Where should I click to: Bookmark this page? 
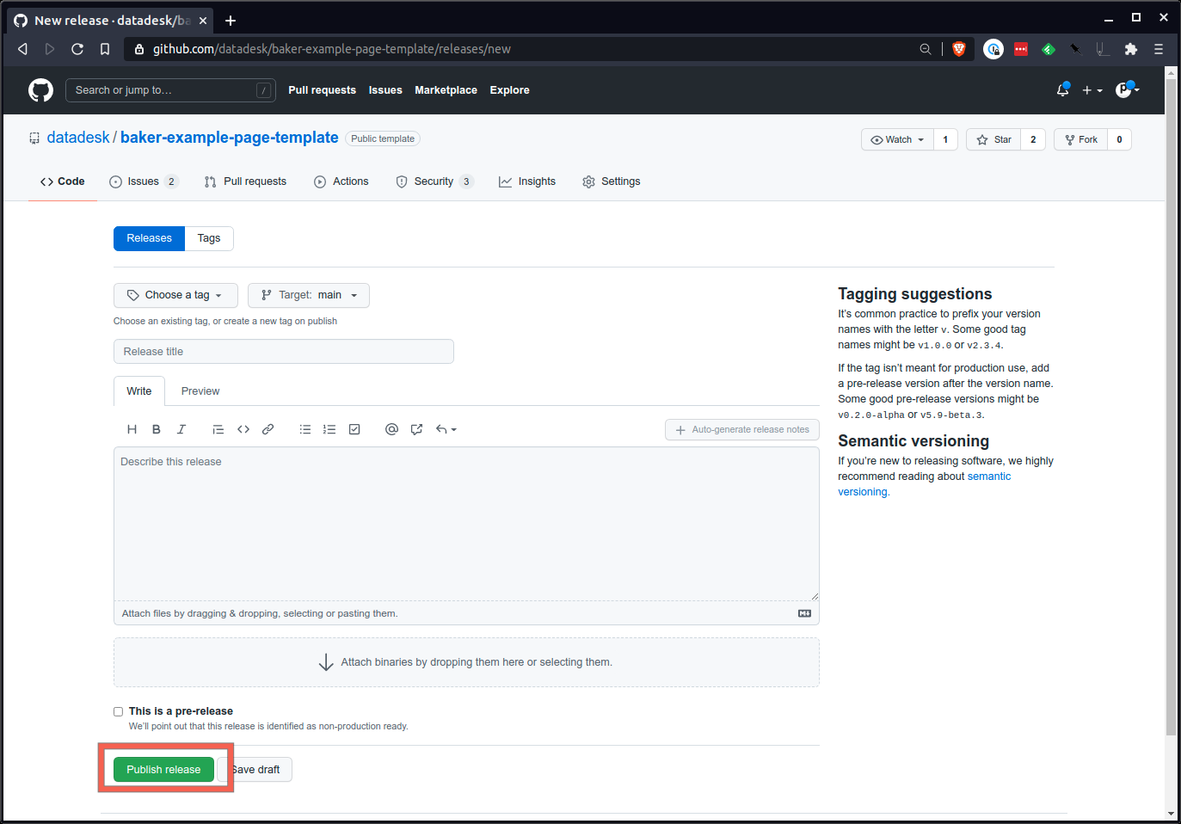pyautogui.click(x=105, y=49)
